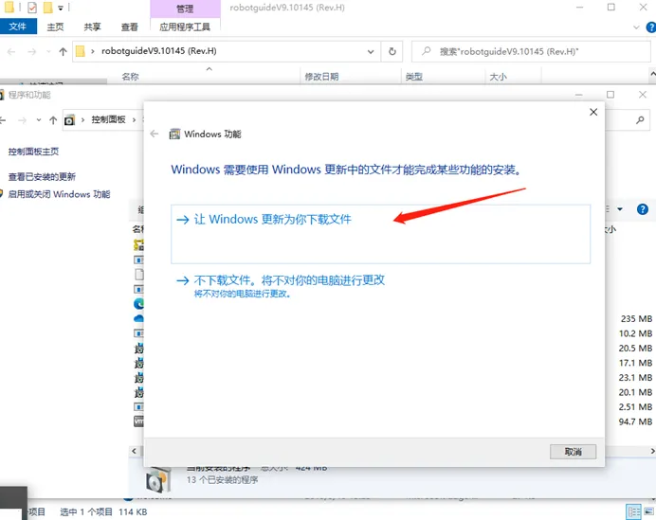
Task: Open the 文件 menu in File Explorer
Action: pyautogui.click(x=18, y=27)
